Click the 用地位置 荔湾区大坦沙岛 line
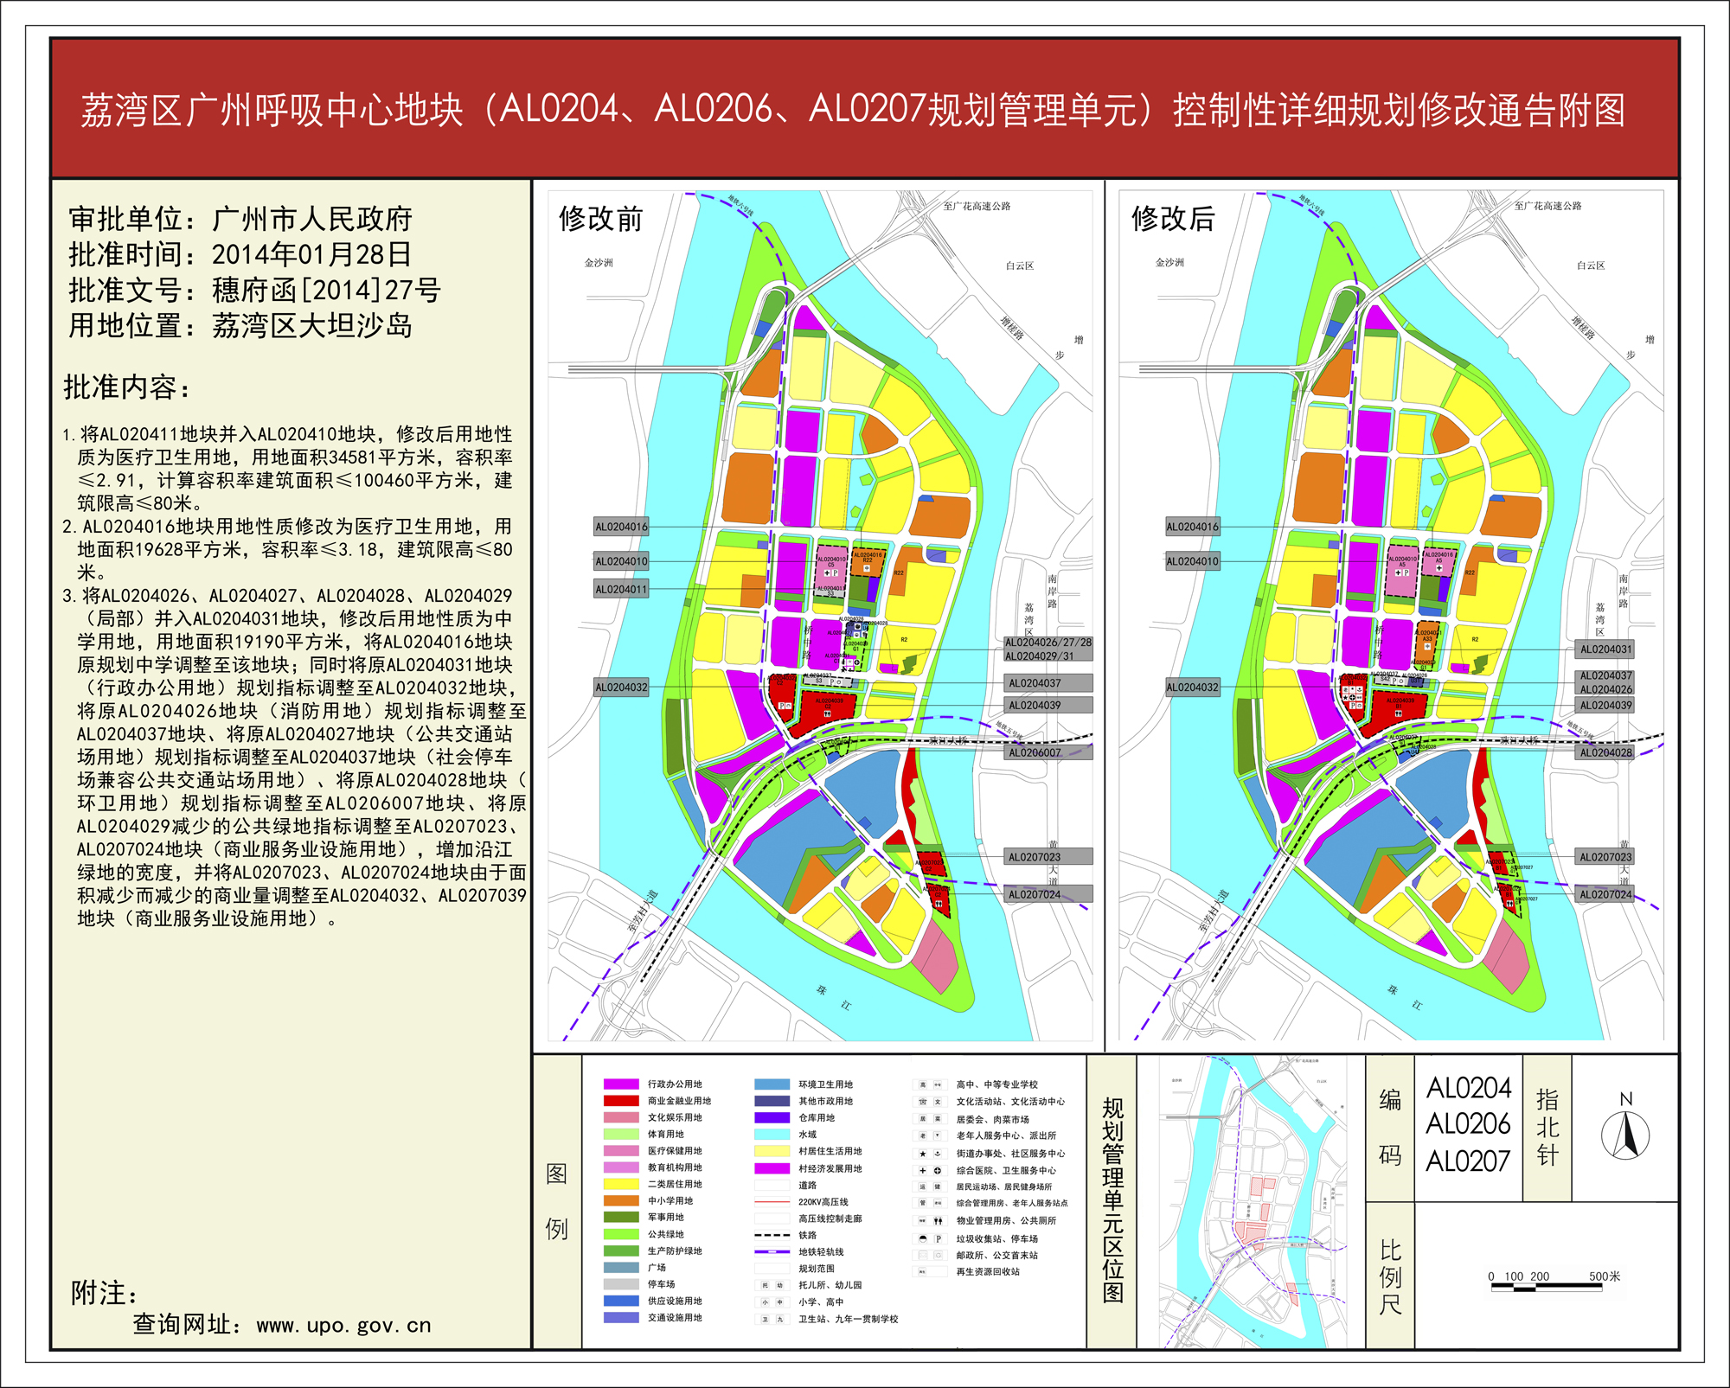Image resolution: width=1730 pixels, height=1388 pixels. tap(240, 325)
